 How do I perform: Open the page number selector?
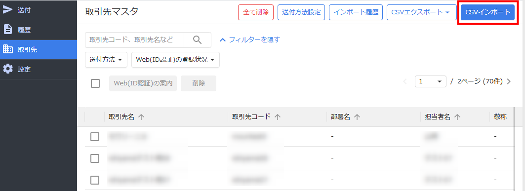[x=431, y=81]
